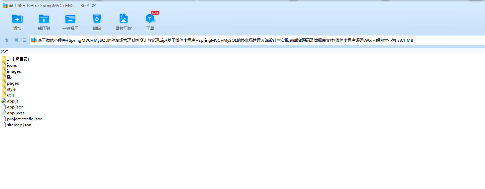Viewport: 485px width, 189px height.
Task: Click the pages folder icon
Action: coord(4,83)
